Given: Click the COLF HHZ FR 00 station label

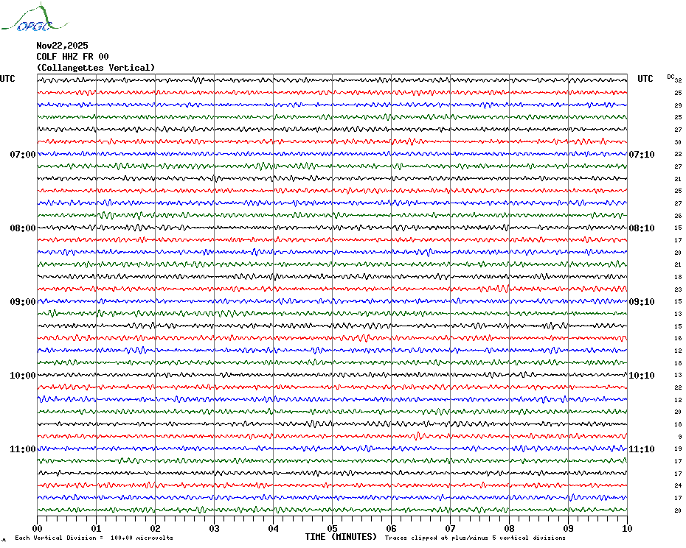Looking at the screenshot, I should [x=72, y=57].
